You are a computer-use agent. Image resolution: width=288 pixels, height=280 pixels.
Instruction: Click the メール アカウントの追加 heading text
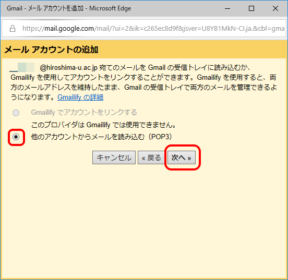51,50
